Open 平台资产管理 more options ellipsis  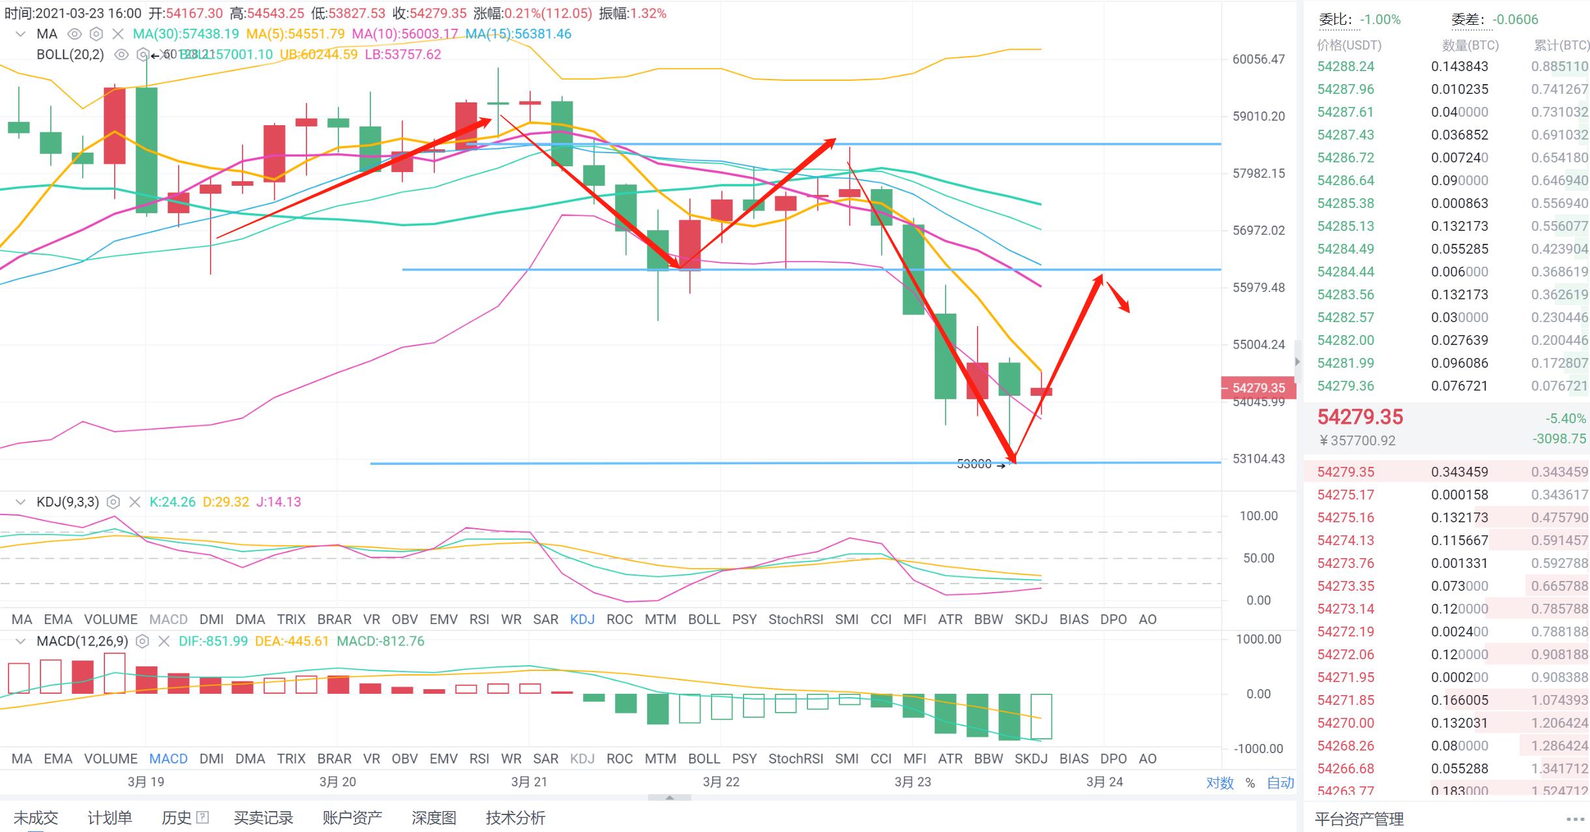(x=1575, y=819)
